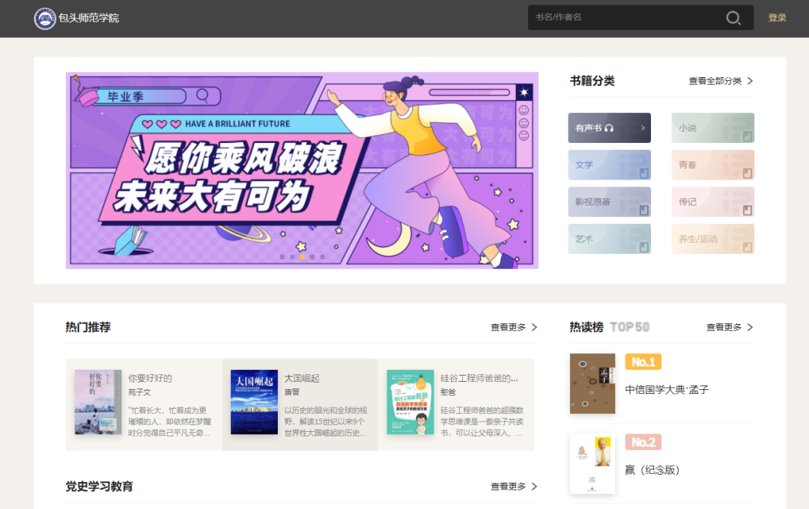Open the 青春 category card
Image resolution: width=809 pixels, height=509 pixels.
click(712, 165)
